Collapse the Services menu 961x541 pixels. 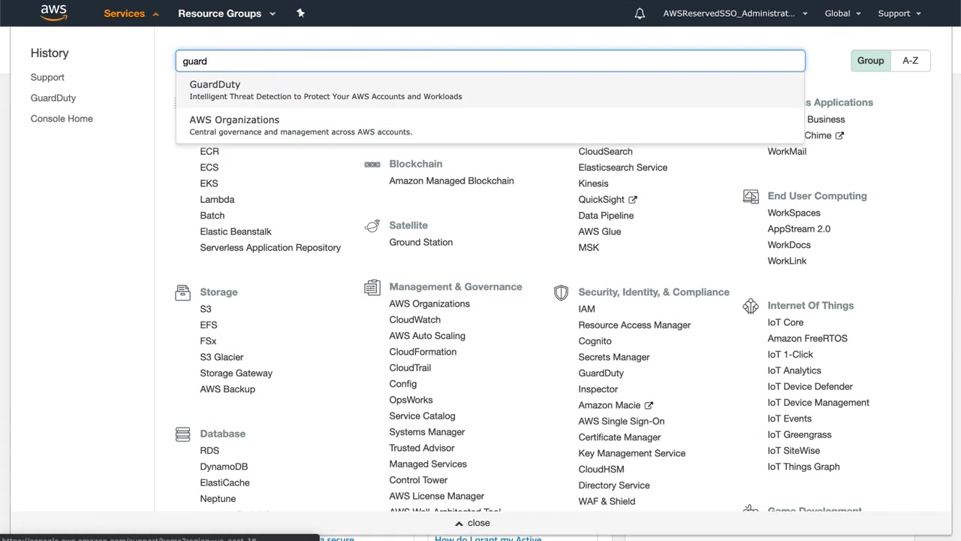(131, 14)
